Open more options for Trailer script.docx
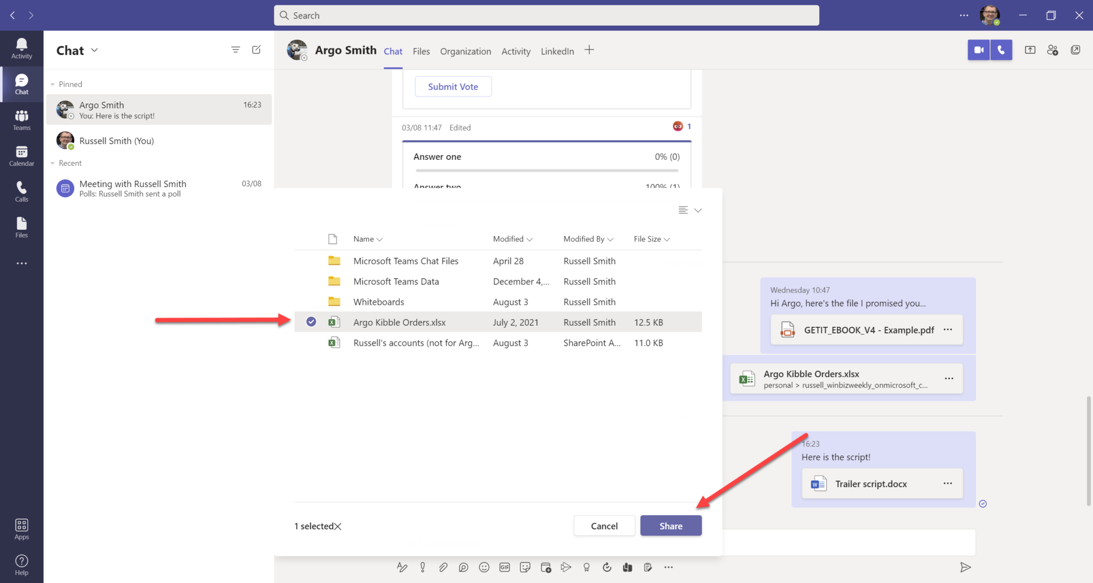This screenshot has height=583, width=1093. (948, 483)
